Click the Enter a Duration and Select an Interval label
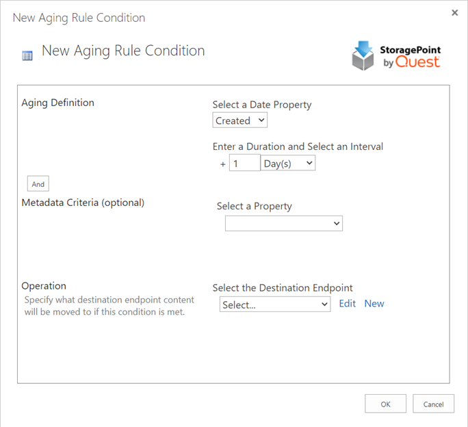The image size is (468, 427). click(298, 146)
